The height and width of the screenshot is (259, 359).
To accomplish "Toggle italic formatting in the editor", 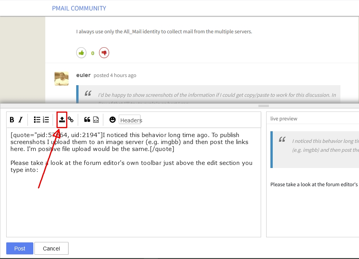I will click(21, 120).
